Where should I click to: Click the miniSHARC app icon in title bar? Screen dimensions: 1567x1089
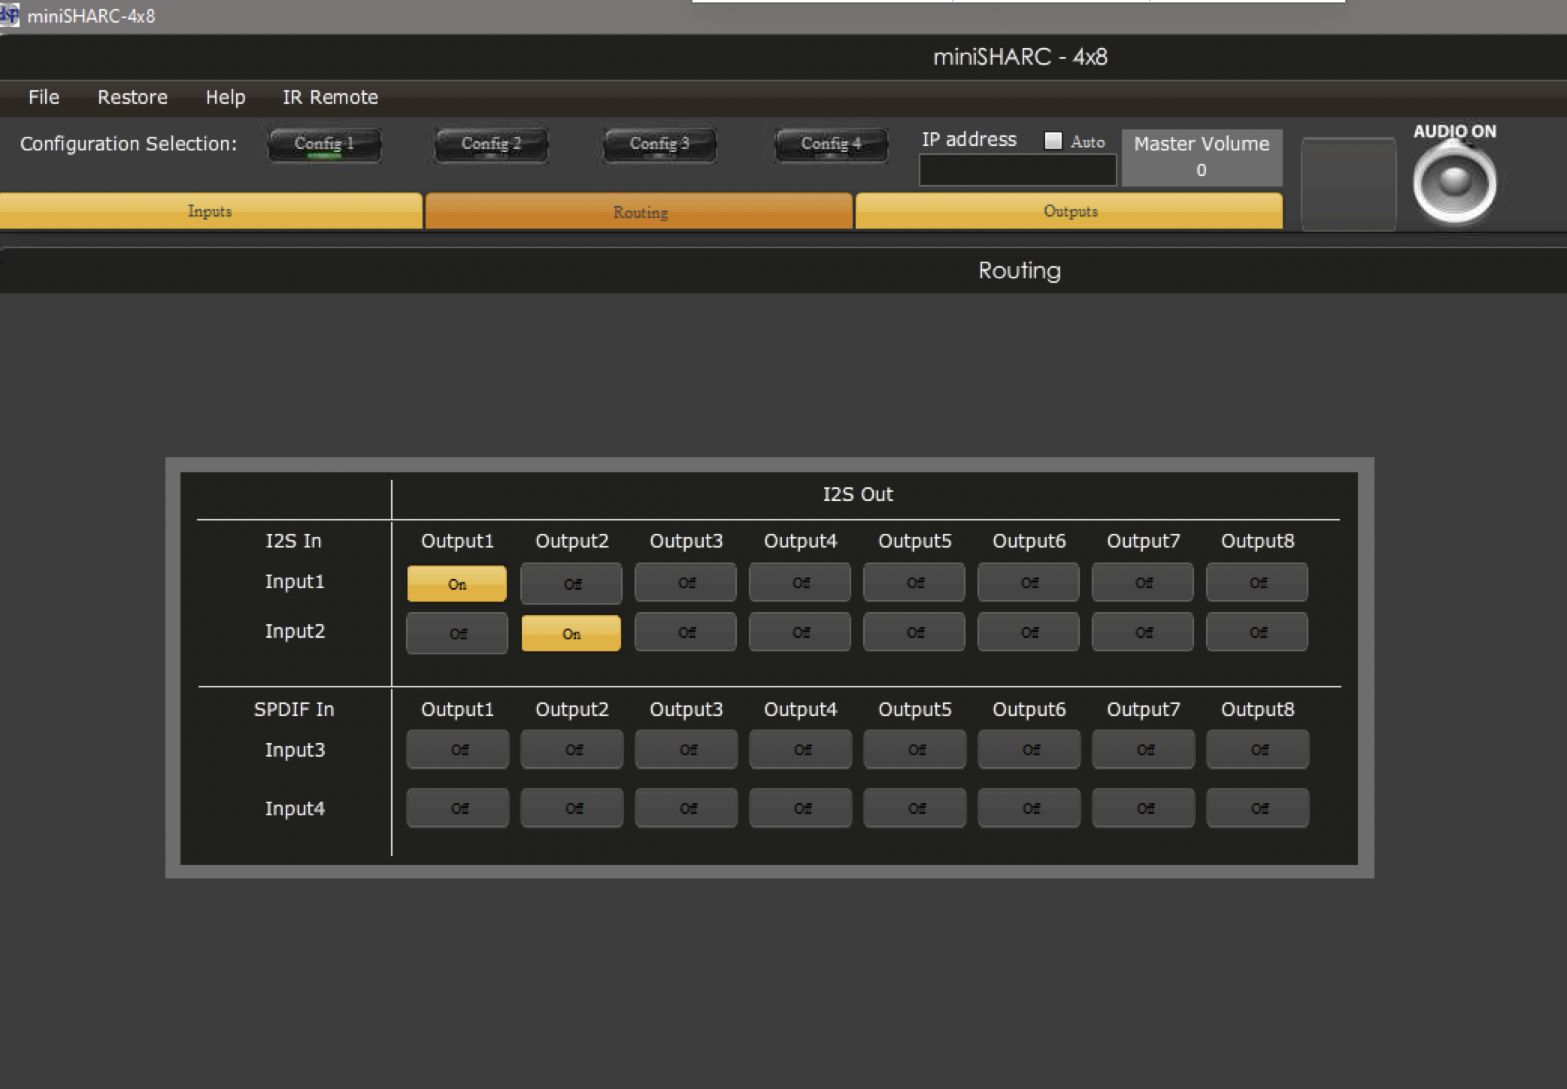coord(10,15)
